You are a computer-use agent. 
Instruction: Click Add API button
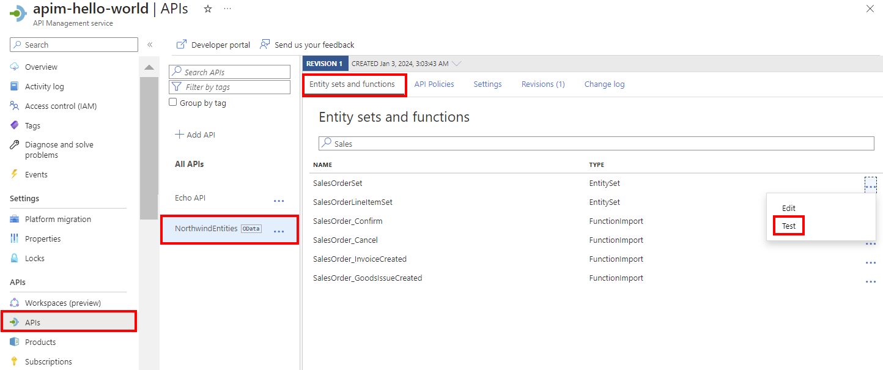click(x=195, y=135)
